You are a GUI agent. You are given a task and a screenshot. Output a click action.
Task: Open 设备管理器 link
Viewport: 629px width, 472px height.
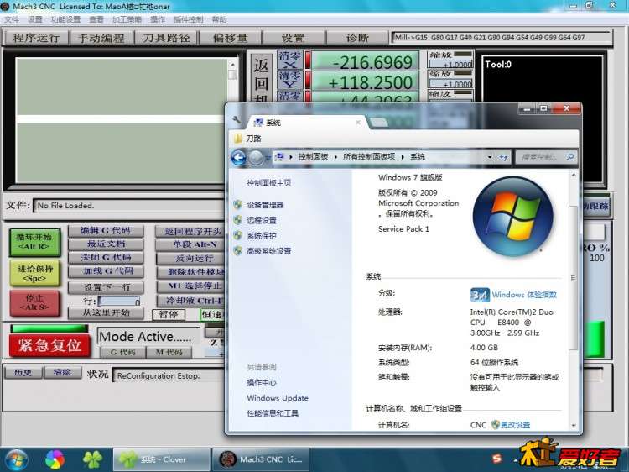pos(265,205)
